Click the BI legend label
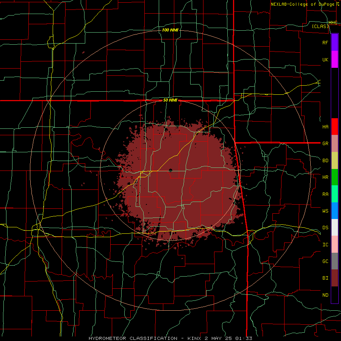 point(325,278)
